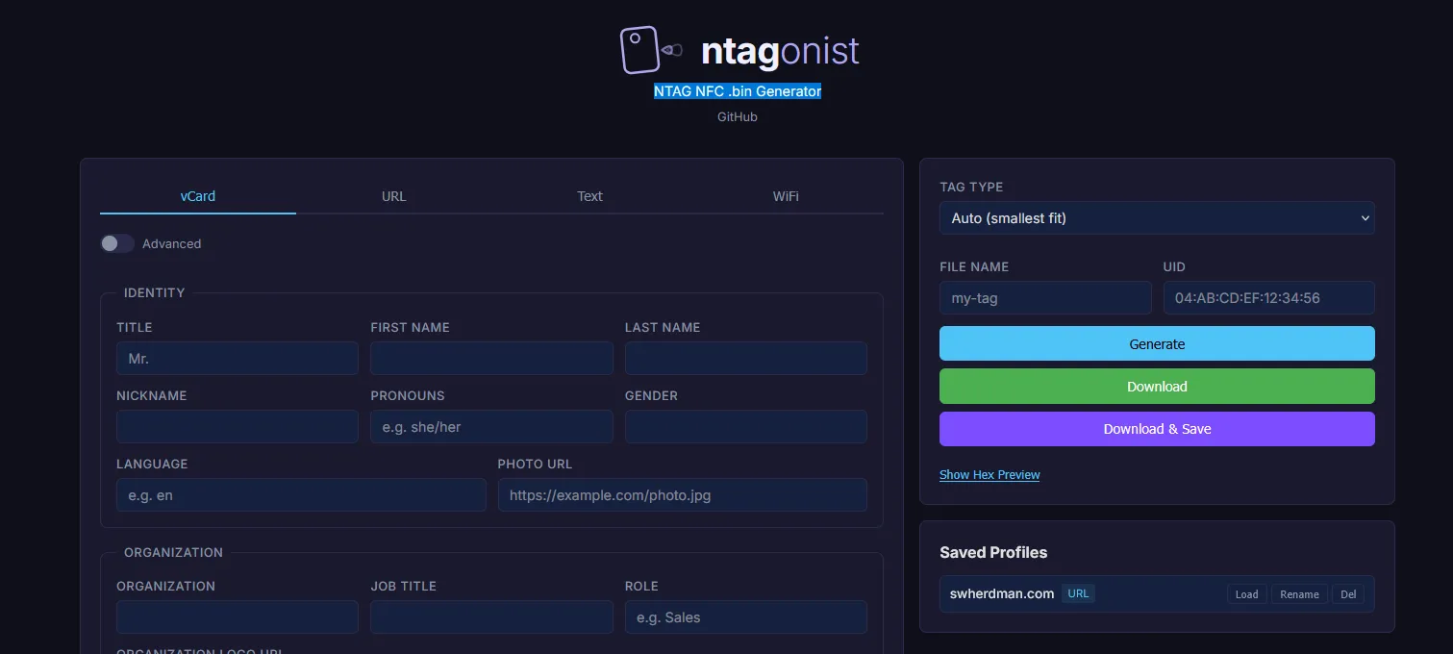1453x654 pixels.
Task: Switch to the WiFi tab
Action: tap(786, 196)
